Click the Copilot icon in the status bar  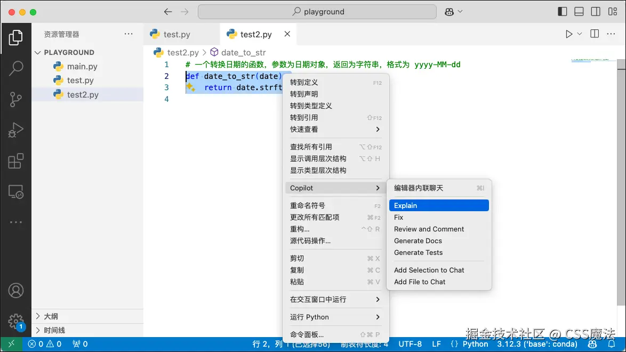click(x=592, y=344)
